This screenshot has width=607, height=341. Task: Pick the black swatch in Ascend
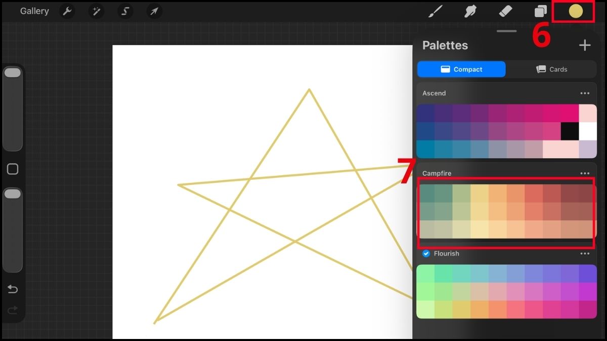coord(570,131)
